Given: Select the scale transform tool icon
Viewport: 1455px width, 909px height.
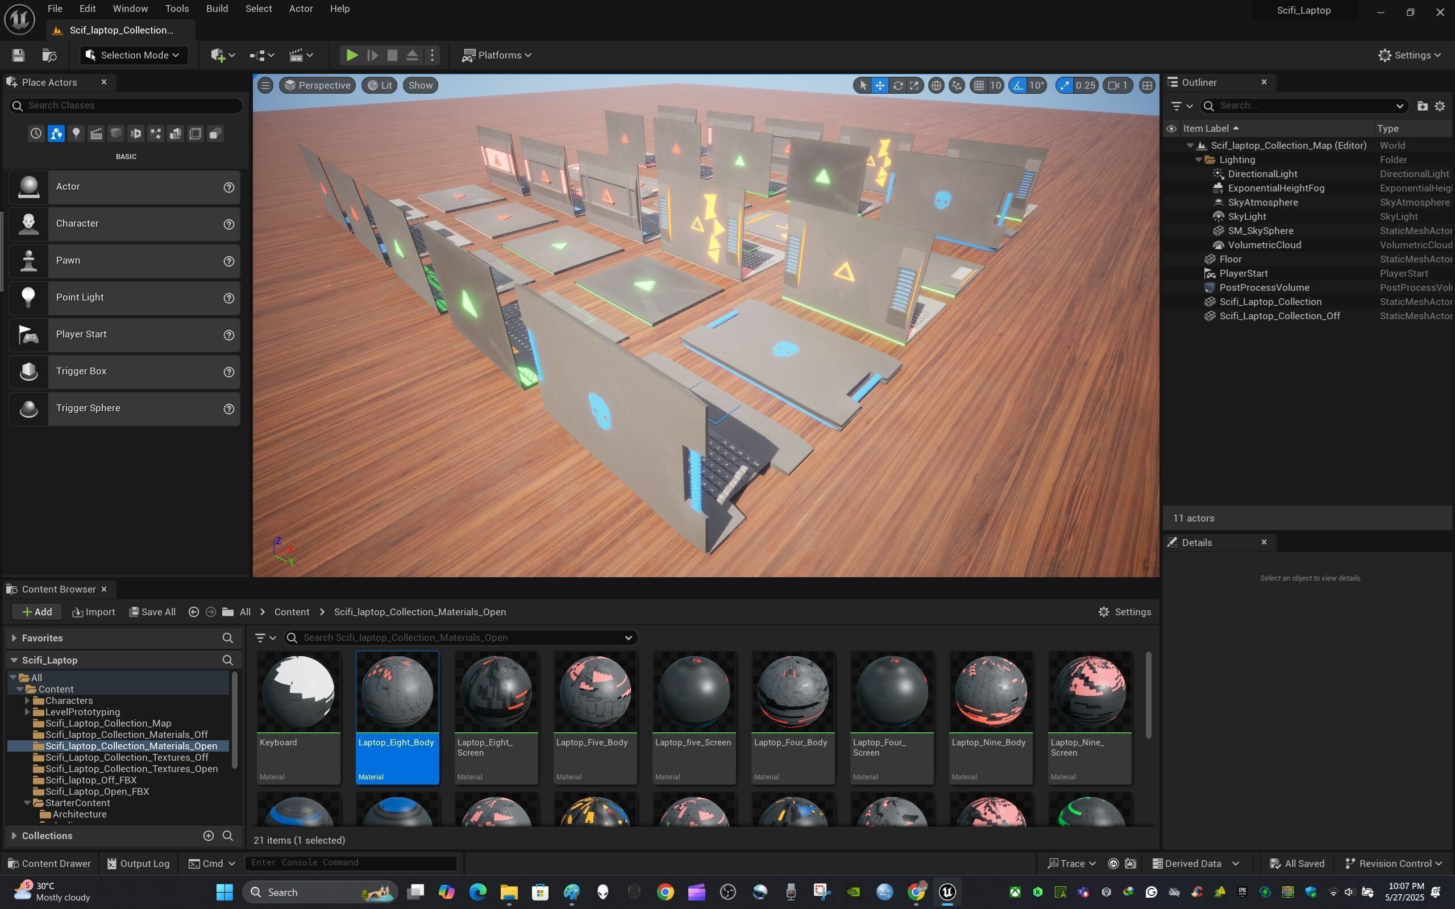Looking at the screenshot, I should (914, 85).
